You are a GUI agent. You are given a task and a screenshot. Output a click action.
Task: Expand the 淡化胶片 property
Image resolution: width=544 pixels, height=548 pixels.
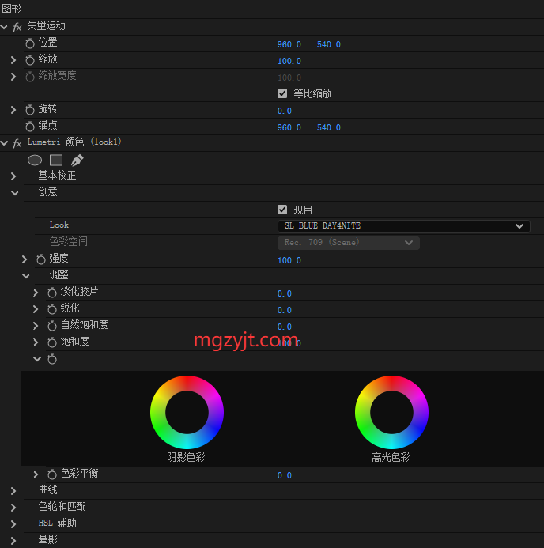point(36,293)
